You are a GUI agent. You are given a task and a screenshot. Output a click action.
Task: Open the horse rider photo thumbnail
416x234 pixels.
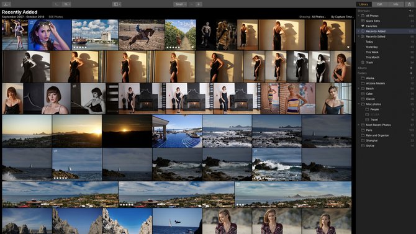(x=142, y=35)
